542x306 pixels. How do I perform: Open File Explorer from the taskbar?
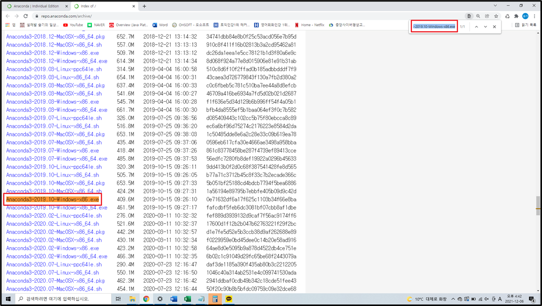132,299
